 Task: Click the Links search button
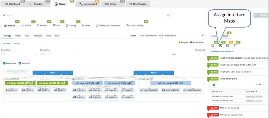click(x=17, y=44)
